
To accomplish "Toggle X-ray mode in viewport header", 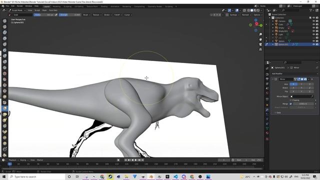I will coord(244,10).
